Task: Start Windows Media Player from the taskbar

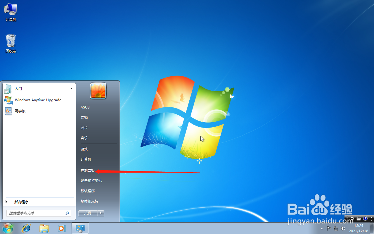Action: point(62,228)
